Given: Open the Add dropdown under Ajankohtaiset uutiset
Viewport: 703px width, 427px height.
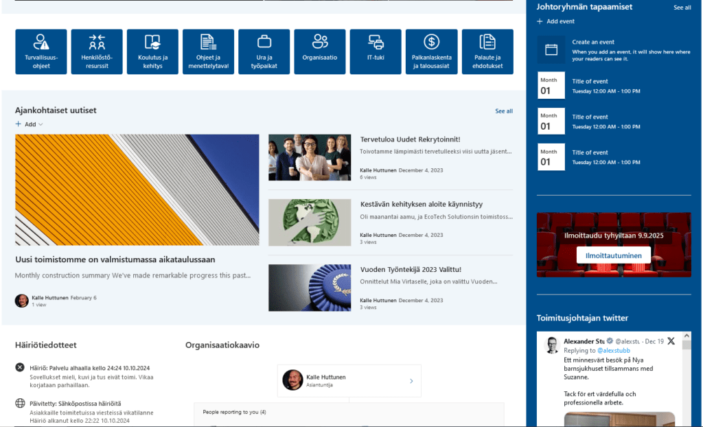Looking at the screenshot, I should tap(29, 124).
